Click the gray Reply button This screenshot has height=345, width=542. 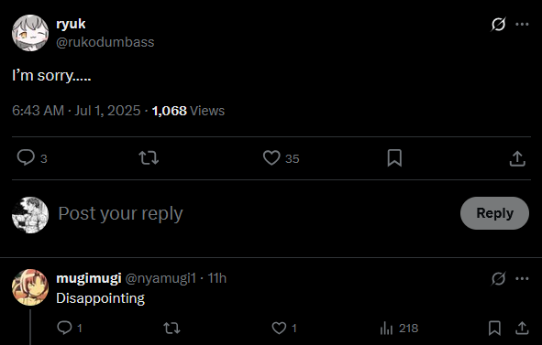tap(494, 213)
